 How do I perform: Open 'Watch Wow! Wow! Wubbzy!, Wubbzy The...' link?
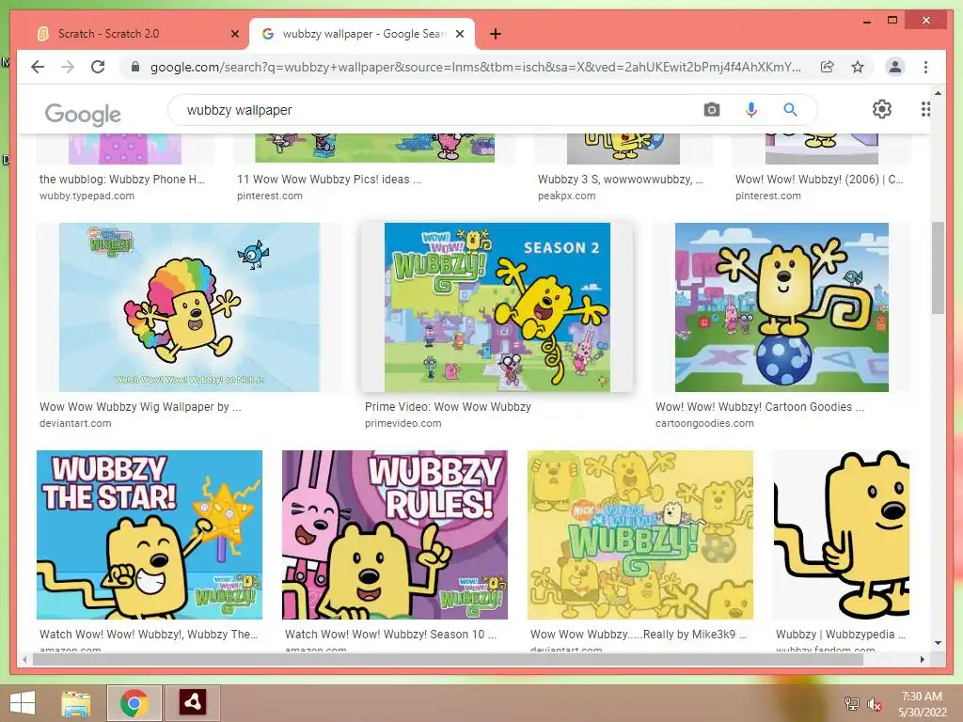149,635
